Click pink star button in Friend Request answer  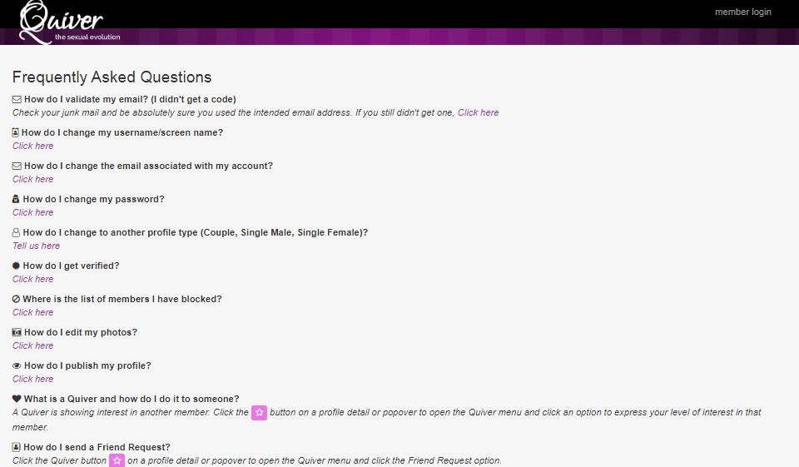tap(117, 460)
